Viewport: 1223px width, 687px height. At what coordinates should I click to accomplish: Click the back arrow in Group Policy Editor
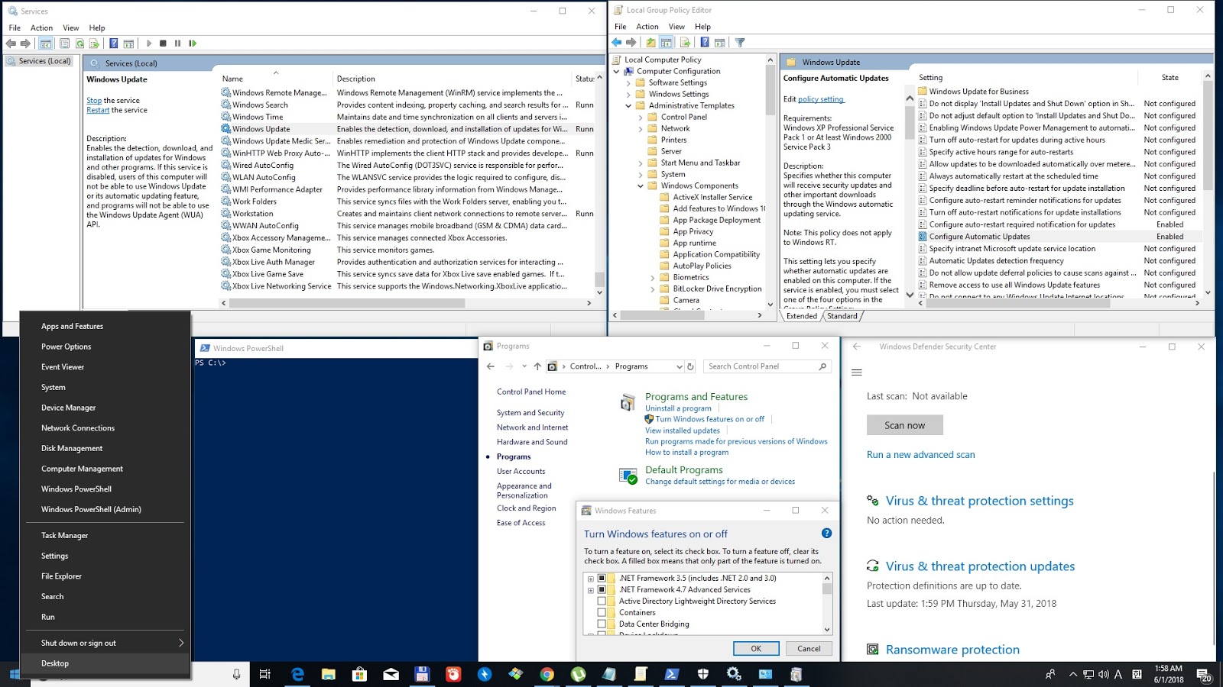616,42
